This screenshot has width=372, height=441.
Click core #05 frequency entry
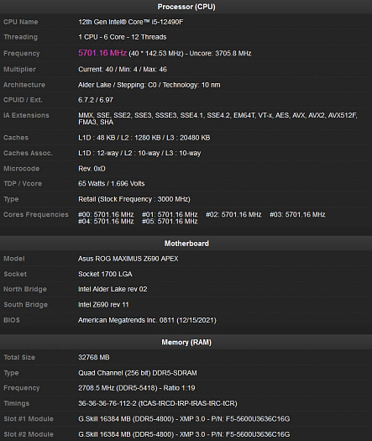tap(170, 222)
